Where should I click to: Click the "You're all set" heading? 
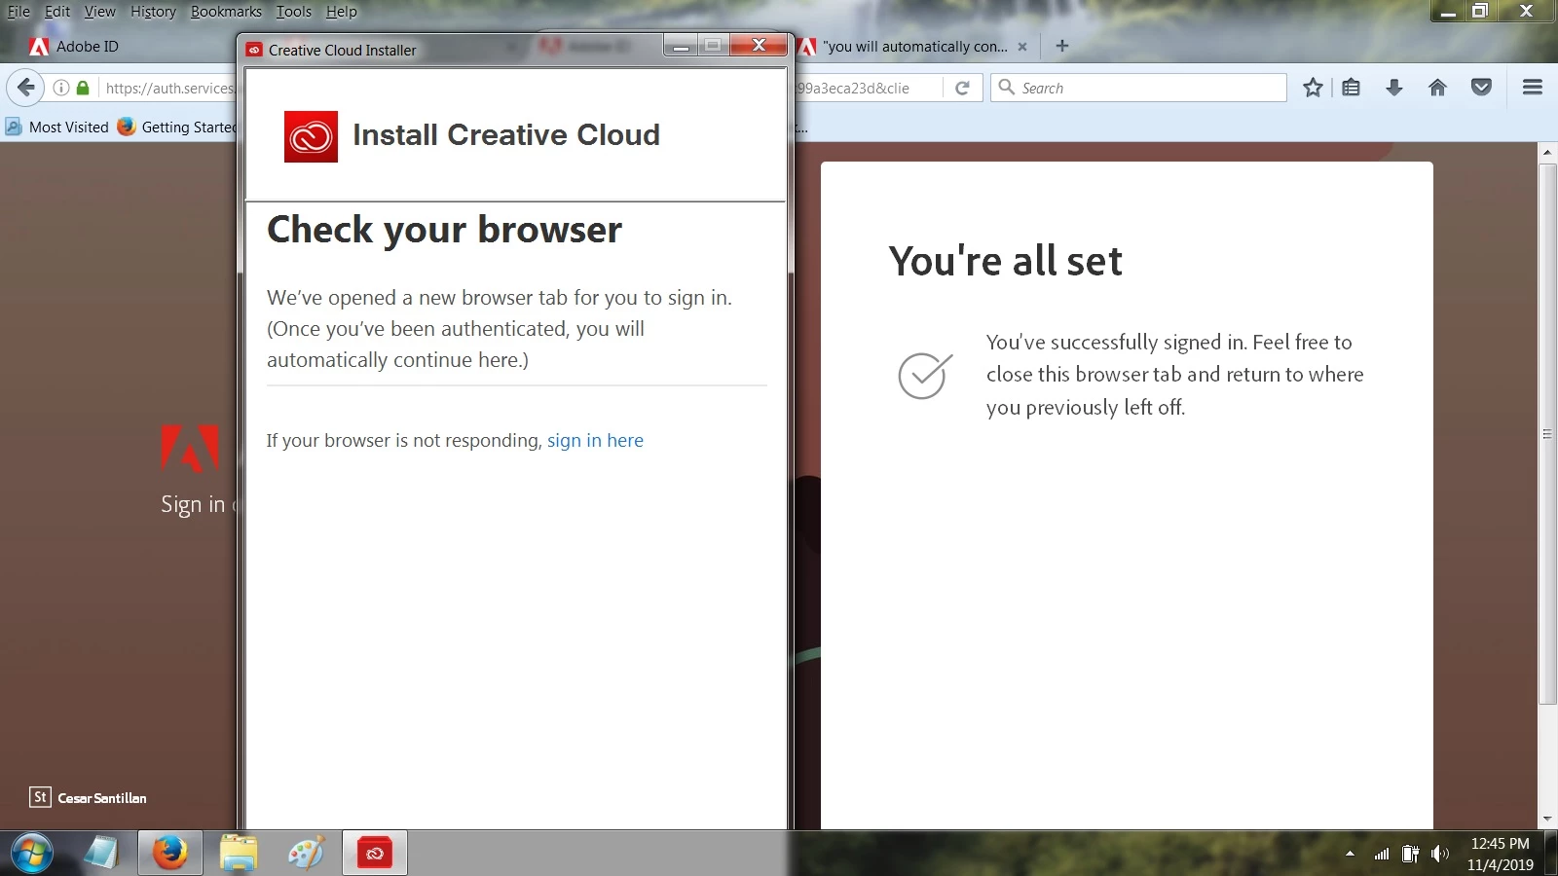1006,261
